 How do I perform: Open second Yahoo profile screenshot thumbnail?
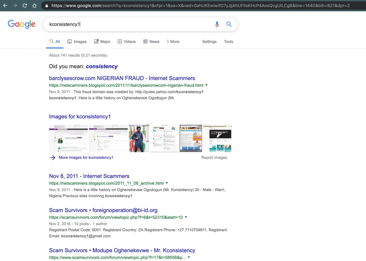pyautogui.click(x=108, y=138)
